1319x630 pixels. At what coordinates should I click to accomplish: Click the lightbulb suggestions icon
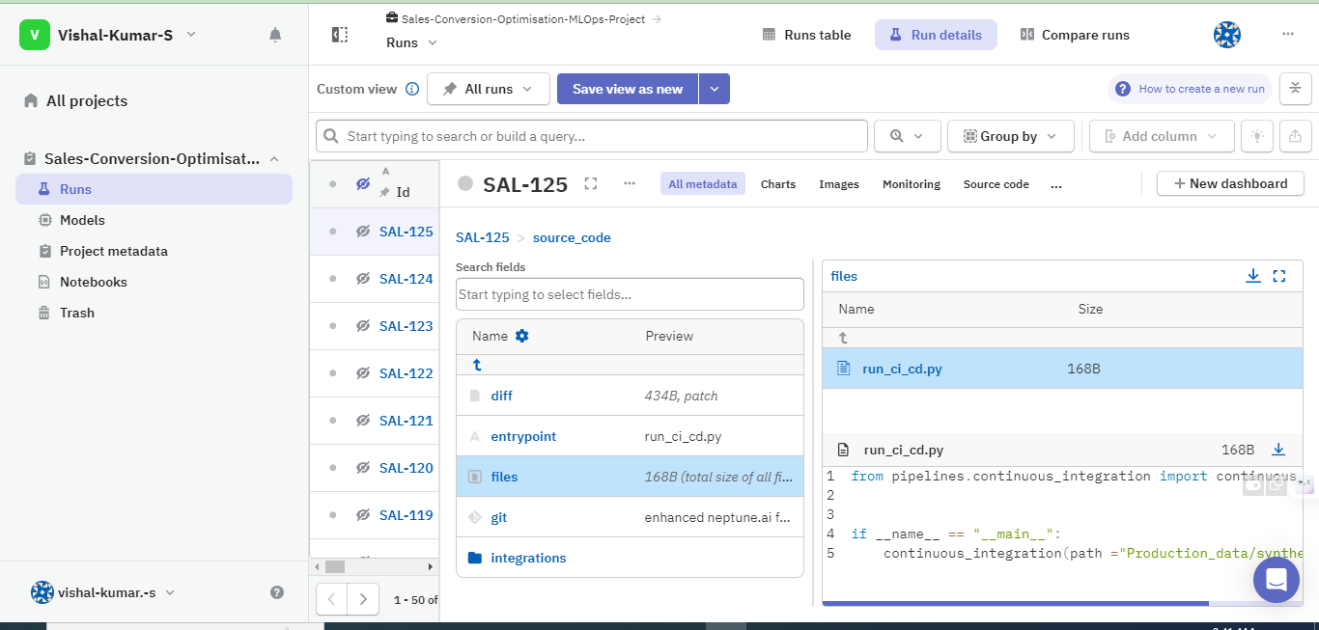coord(1257,136)
